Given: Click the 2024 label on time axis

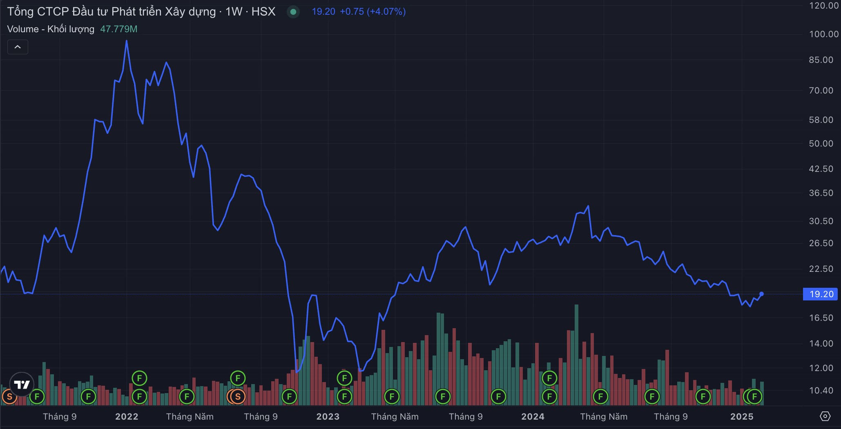Looking at the screenshot, I should (x=533, y=416).
